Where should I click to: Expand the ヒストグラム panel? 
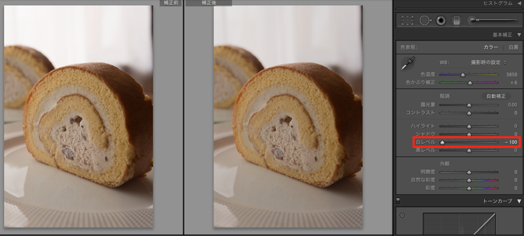point(519,3)
